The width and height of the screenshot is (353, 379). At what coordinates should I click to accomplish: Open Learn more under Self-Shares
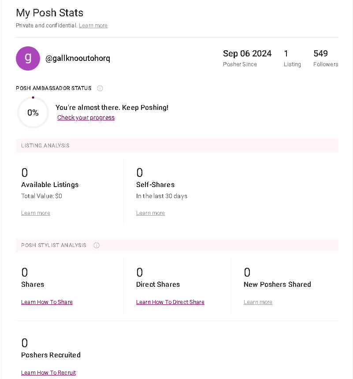[x=150, y=213]
